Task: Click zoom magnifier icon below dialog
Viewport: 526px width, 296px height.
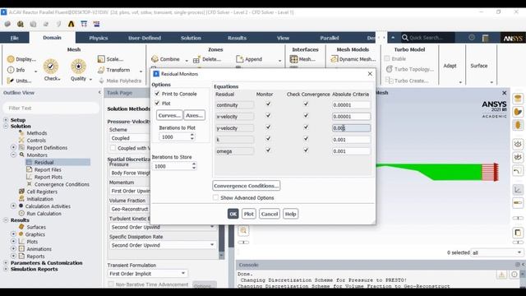Action: coord(243,230)
